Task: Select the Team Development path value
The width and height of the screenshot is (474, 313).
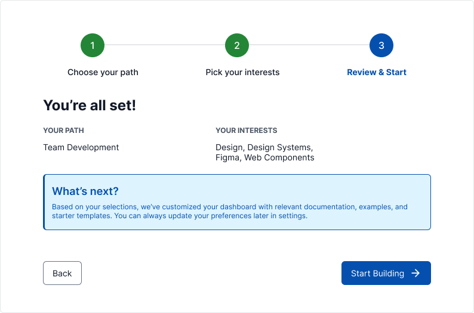Action: [x=81, y=147]
